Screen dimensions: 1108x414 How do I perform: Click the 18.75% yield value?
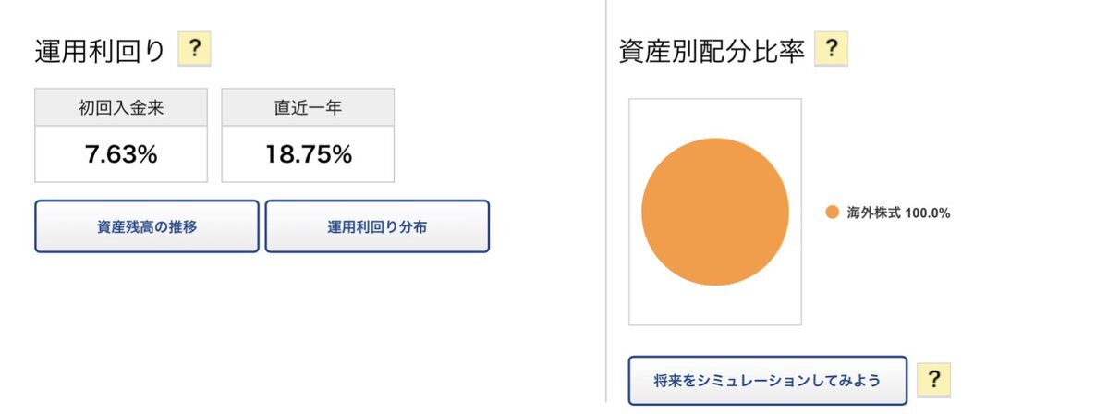(x=308, y=155)
